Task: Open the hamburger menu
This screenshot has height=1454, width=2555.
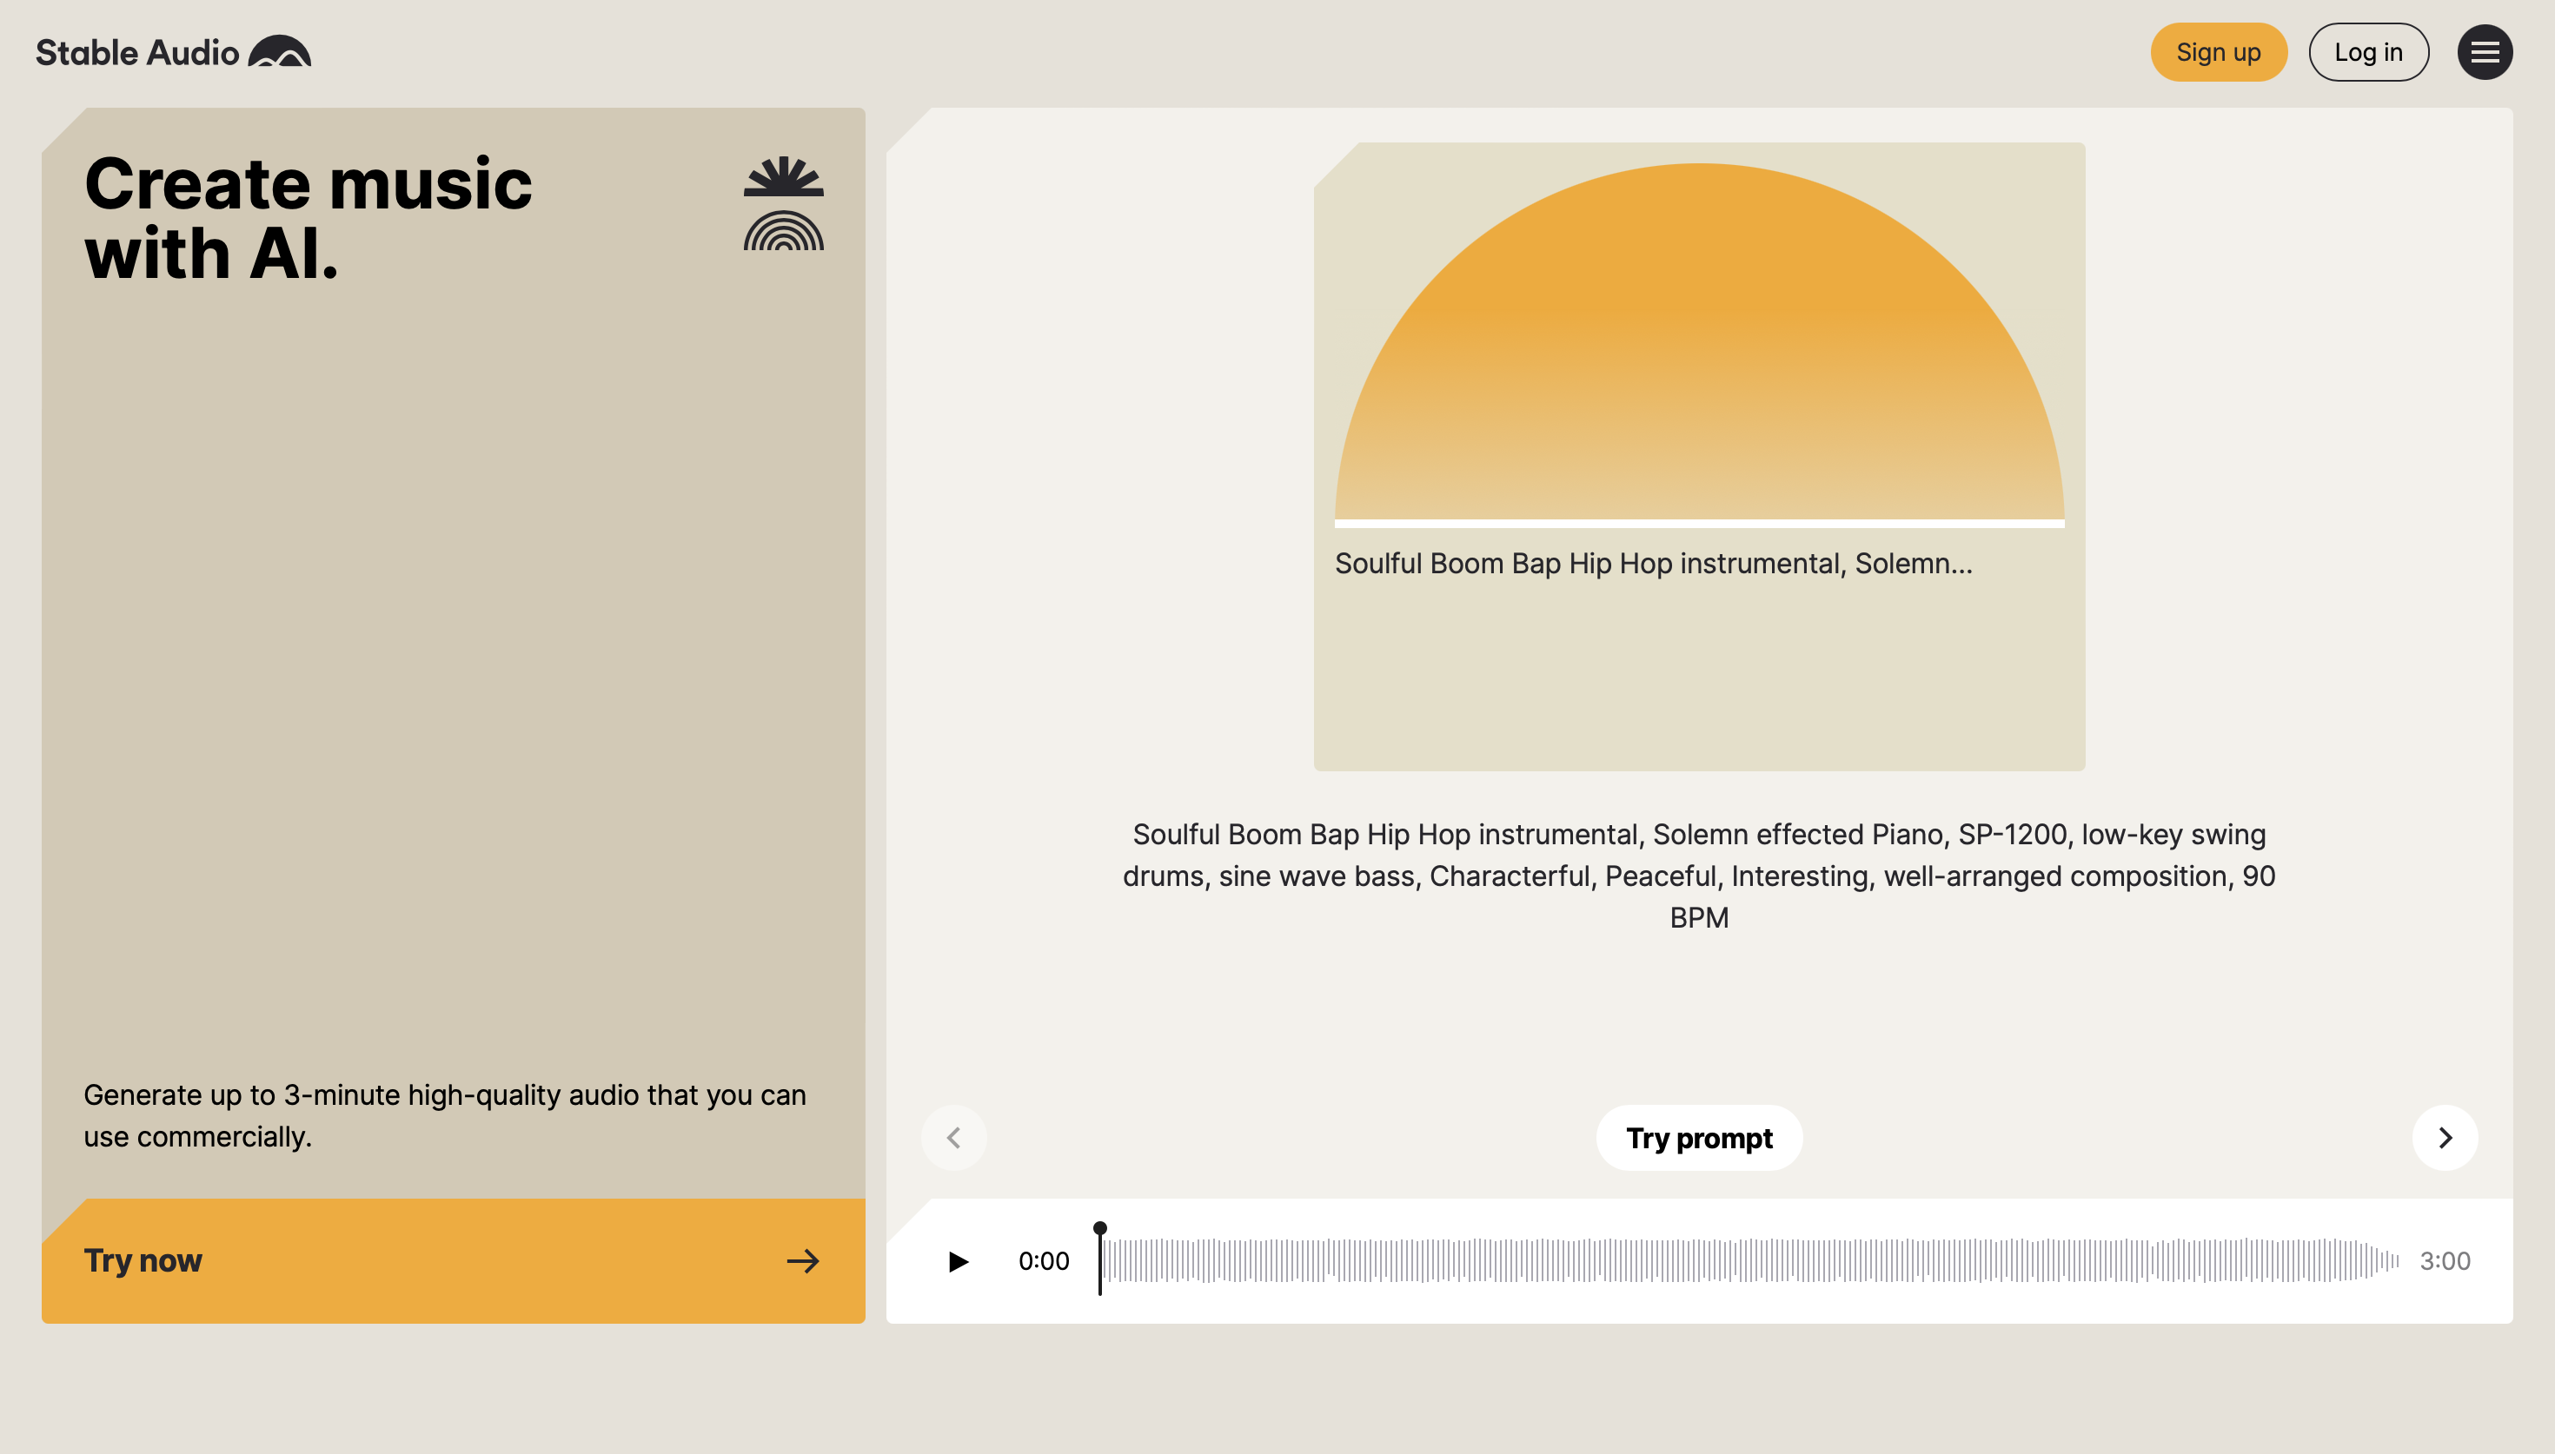Action: click(x=2484, y=52)
